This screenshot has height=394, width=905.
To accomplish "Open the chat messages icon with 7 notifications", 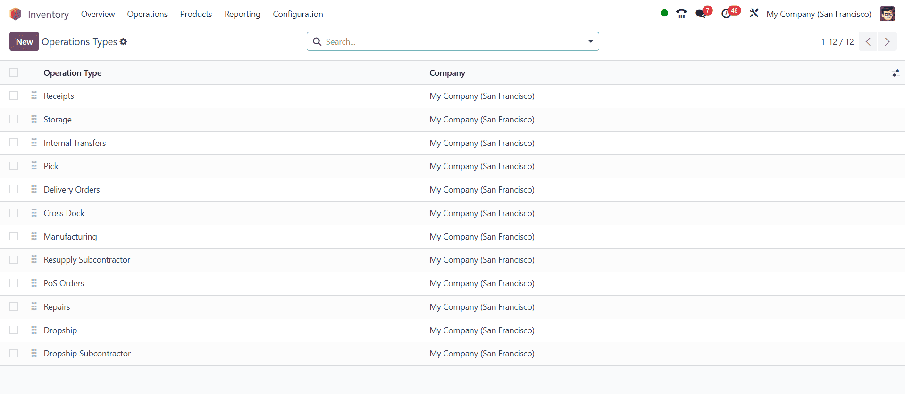I will tap(701, 14).
